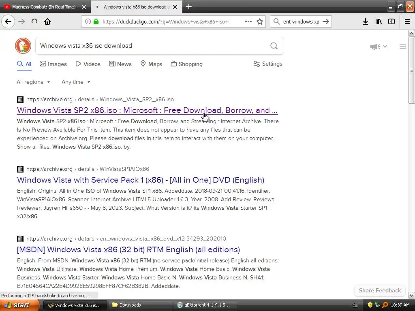Switch to Maps results
The image size is (415, 311).
(x=151, y=64)
